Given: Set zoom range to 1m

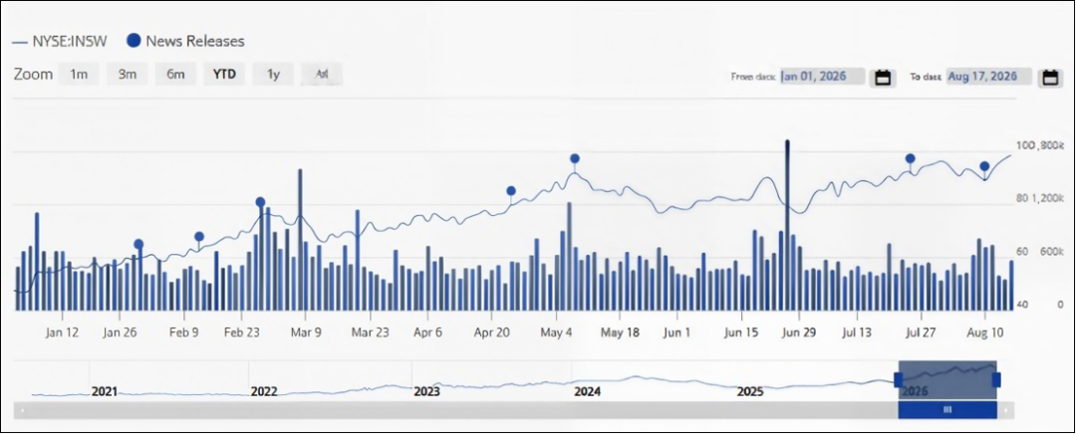Looking at the screenshot, I should tap(79, 74).
